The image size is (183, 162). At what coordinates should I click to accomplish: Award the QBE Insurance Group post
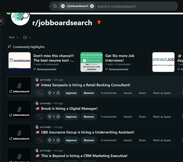pyautogui.click(x=127, y=140)
